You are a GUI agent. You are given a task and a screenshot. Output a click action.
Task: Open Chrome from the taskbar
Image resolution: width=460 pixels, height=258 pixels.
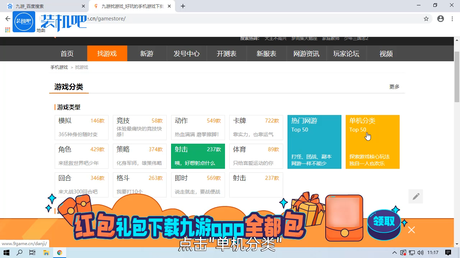coord(60,253)
